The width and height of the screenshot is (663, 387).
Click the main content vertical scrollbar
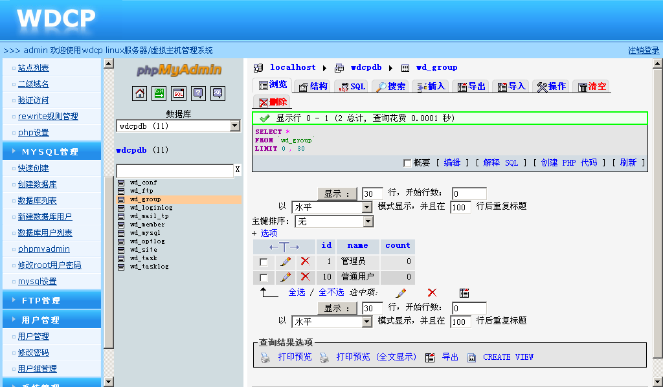[x=657, y=214]
